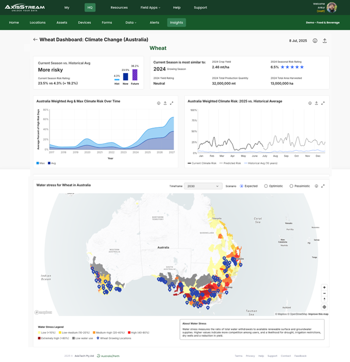This screenshot has height=362, width=350.
Task: Go to the Insights tab
Action: click(176, 23)
